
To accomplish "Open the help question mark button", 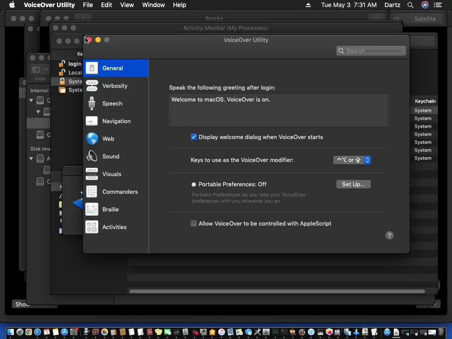I will click(389, 236).
